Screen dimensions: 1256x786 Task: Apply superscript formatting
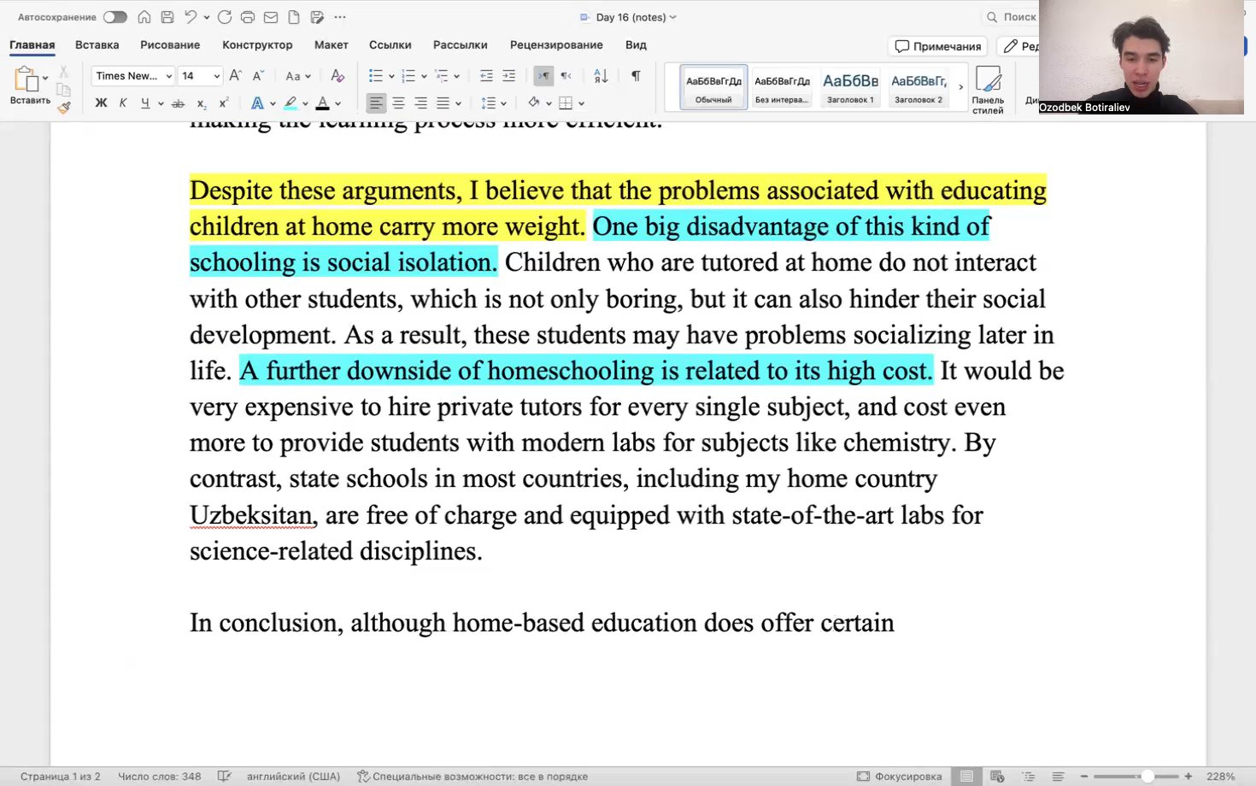tap(223, 103)
